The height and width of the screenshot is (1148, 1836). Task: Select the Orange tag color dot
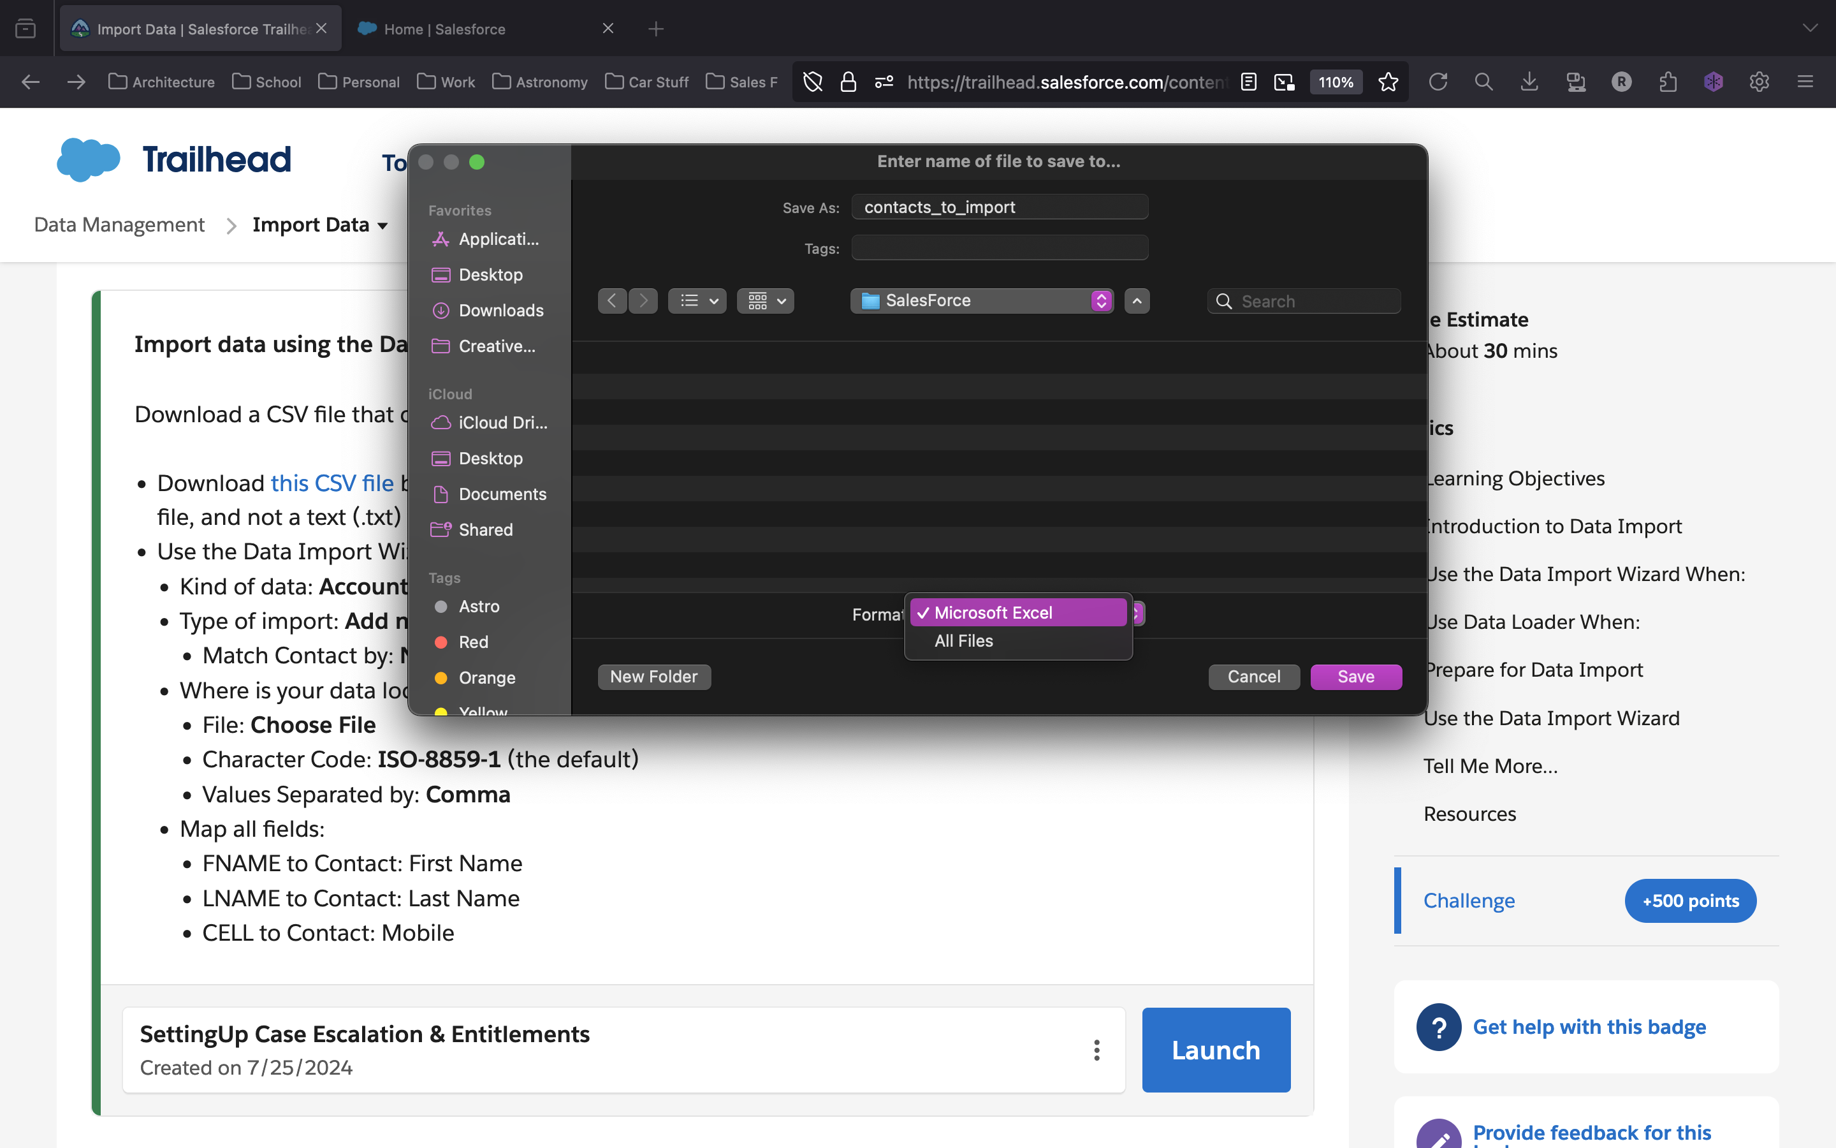click(441, 677)
